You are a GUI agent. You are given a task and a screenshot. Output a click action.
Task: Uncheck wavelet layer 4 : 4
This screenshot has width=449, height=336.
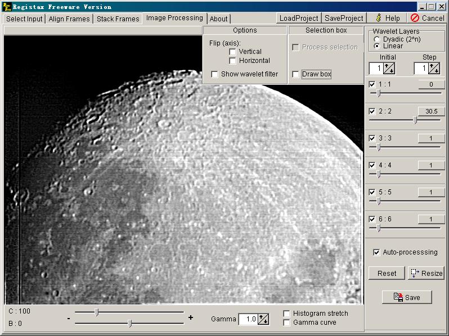coord(372,165)
